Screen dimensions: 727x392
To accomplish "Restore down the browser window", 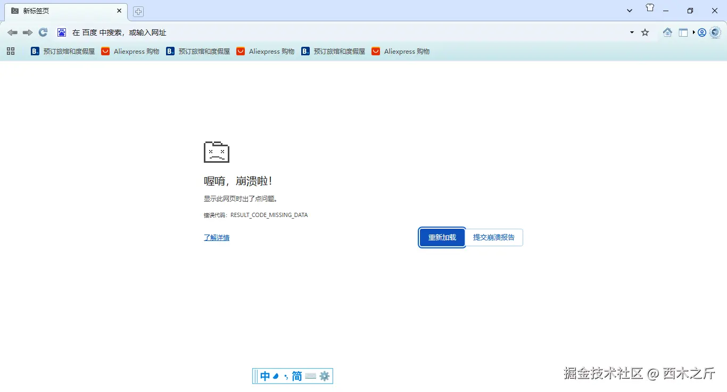I will point(690,11).
